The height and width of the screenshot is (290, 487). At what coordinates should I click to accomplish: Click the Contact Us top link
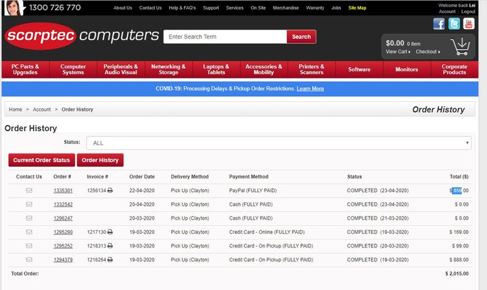point(150,7)
